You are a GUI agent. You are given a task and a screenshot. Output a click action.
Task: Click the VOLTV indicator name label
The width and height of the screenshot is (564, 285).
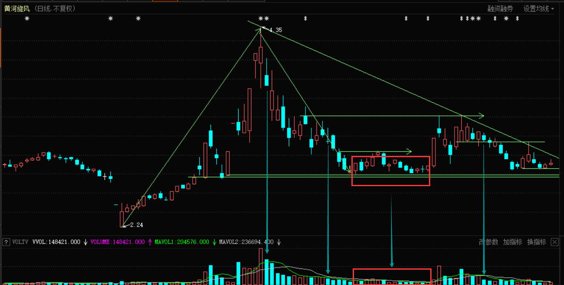[20, 242]
